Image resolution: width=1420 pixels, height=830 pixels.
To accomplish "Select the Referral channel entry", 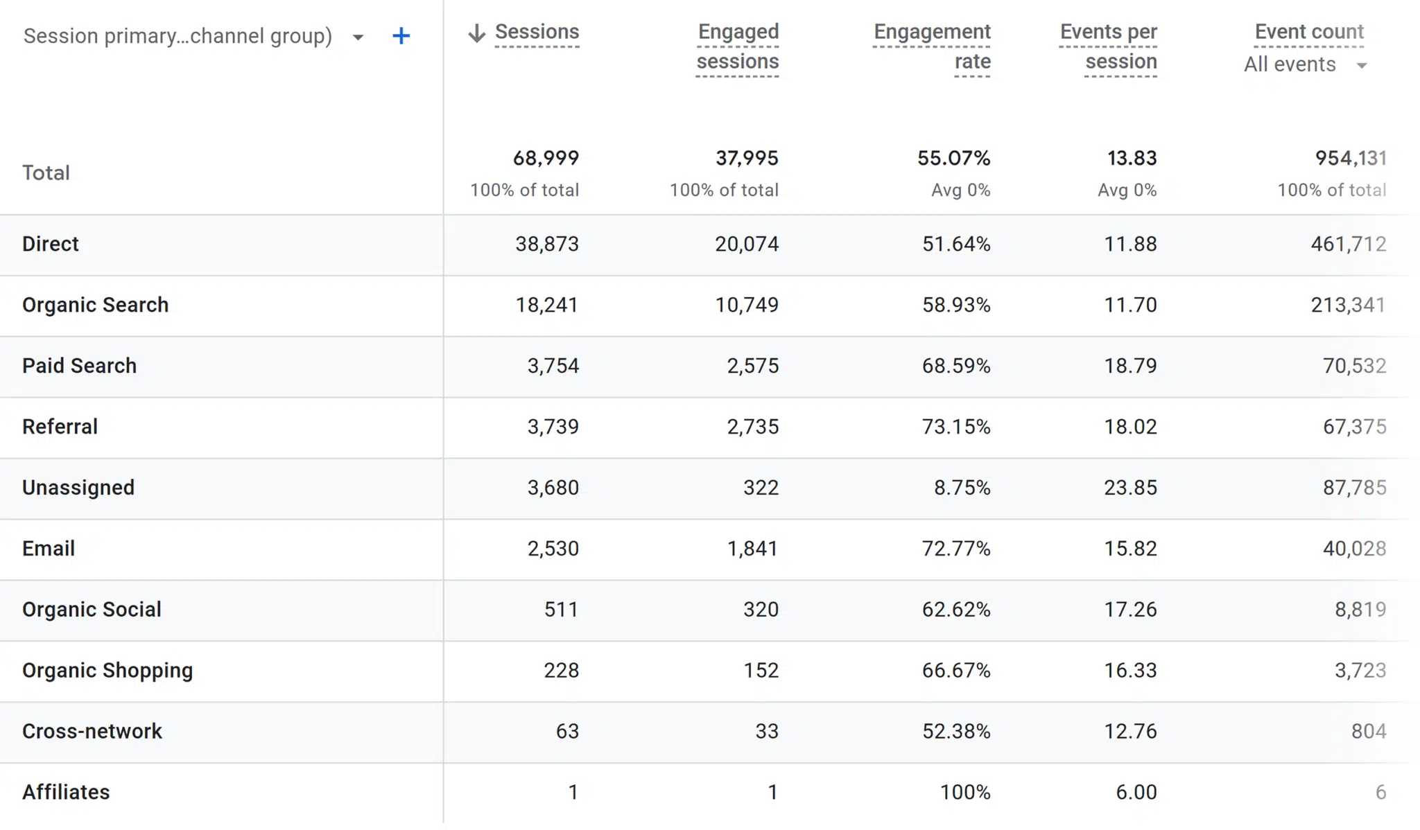I will 60,427.
